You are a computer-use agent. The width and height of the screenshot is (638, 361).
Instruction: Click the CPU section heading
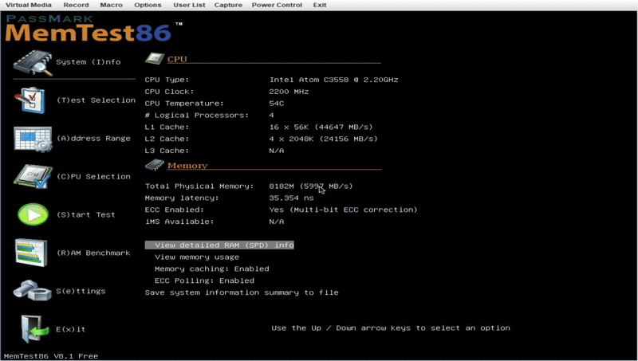(177, 59)
